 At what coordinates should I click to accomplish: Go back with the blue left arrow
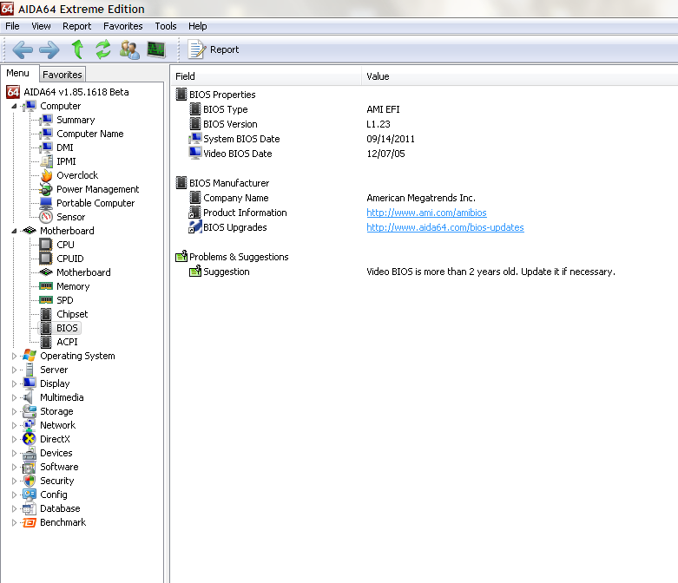[23, 49]
